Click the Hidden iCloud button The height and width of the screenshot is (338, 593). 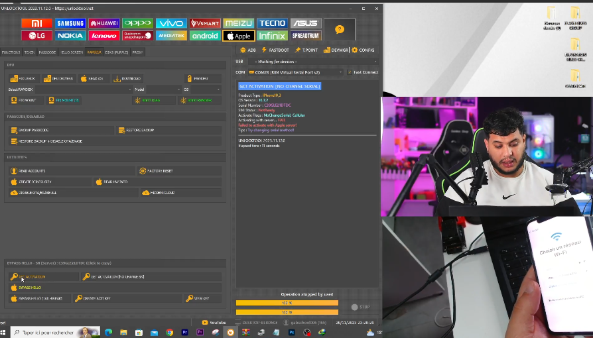(x=181, y=193)
